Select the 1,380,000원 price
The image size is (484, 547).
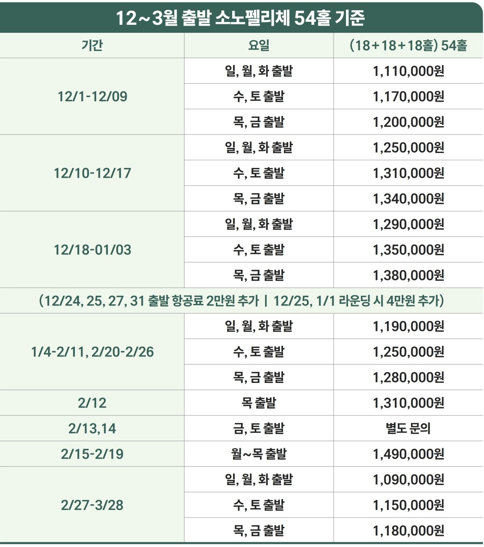[408, 275]
